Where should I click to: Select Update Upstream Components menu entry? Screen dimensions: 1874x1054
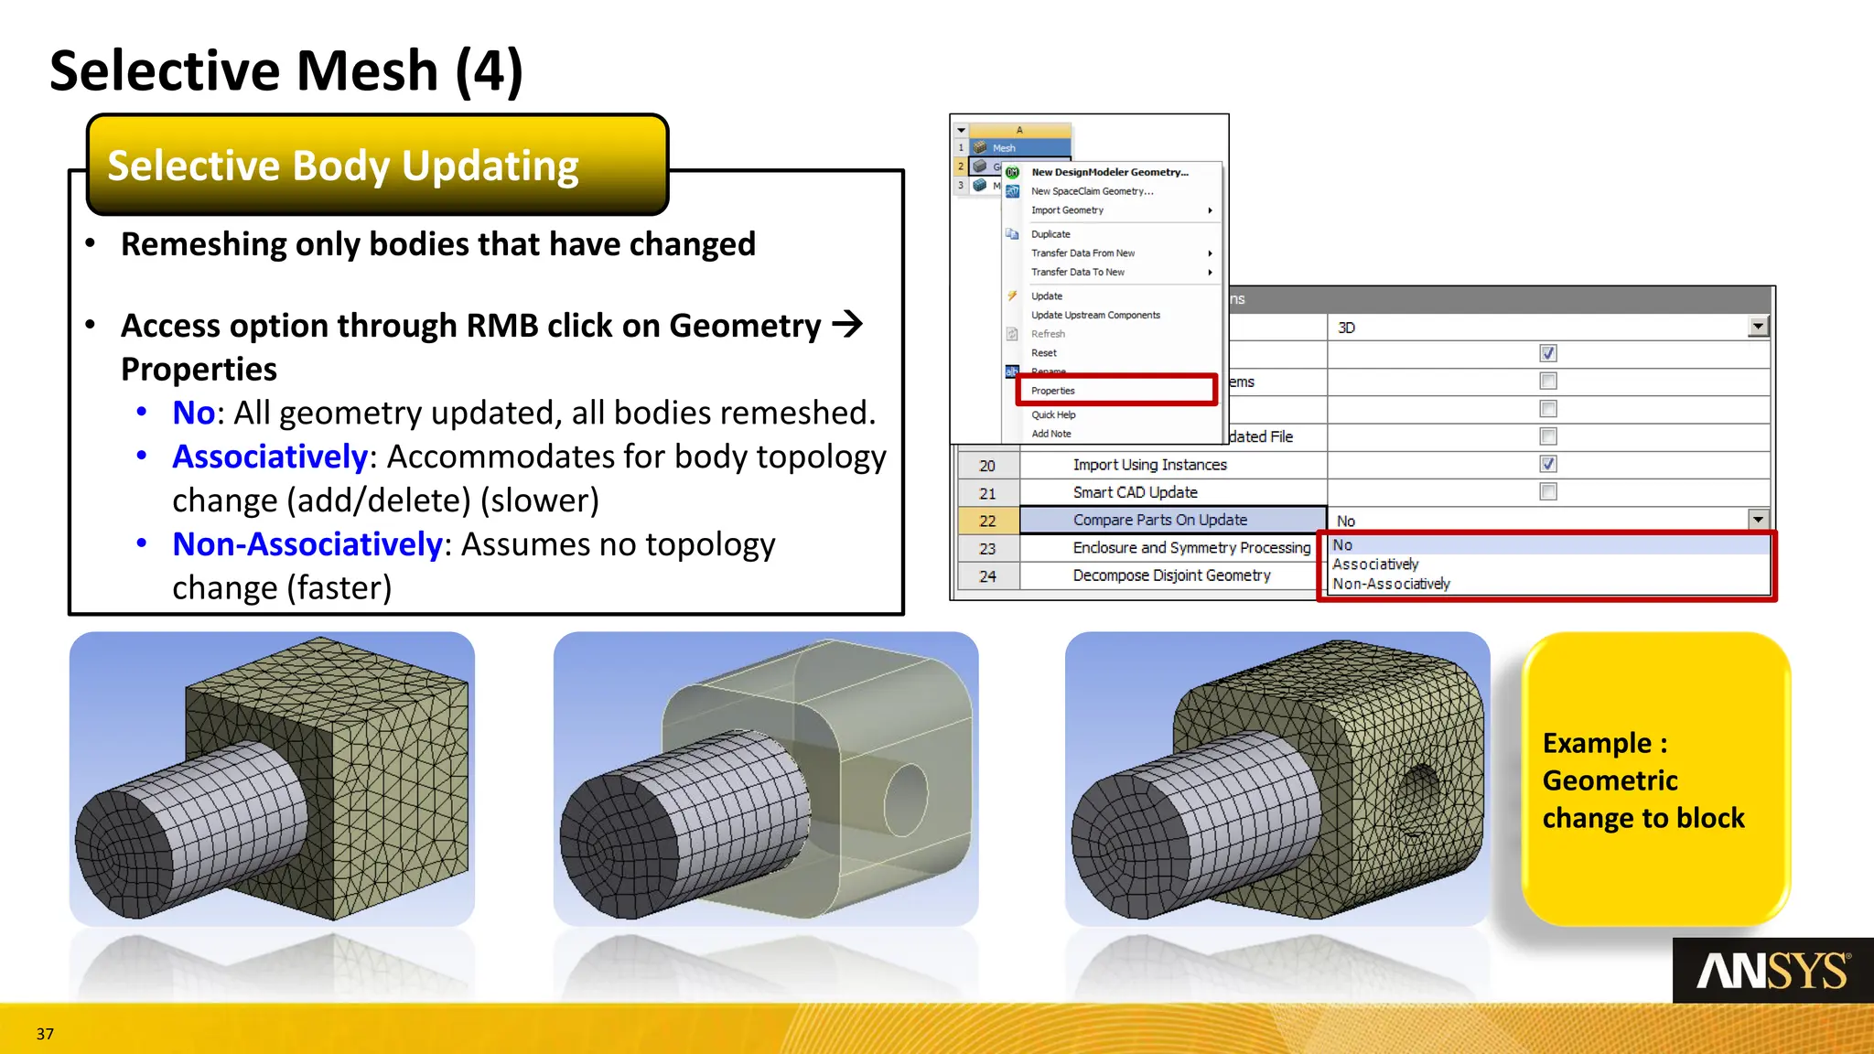coord(1095,315)
